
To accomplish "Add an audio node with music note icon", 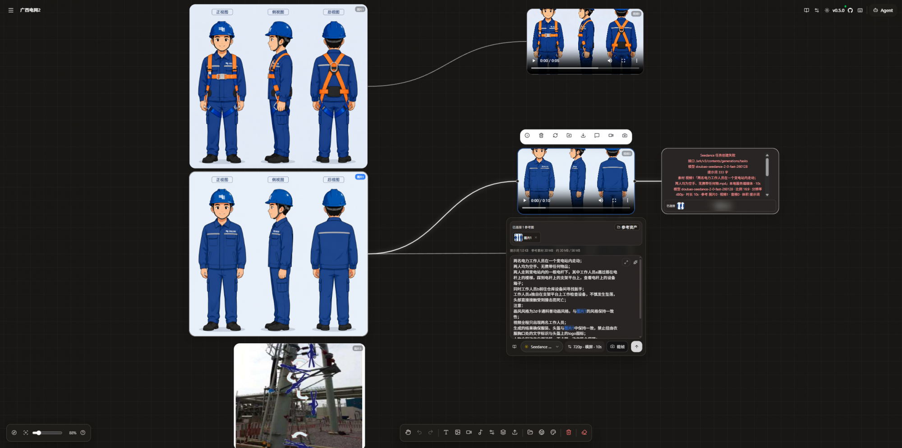I will 480,432.
